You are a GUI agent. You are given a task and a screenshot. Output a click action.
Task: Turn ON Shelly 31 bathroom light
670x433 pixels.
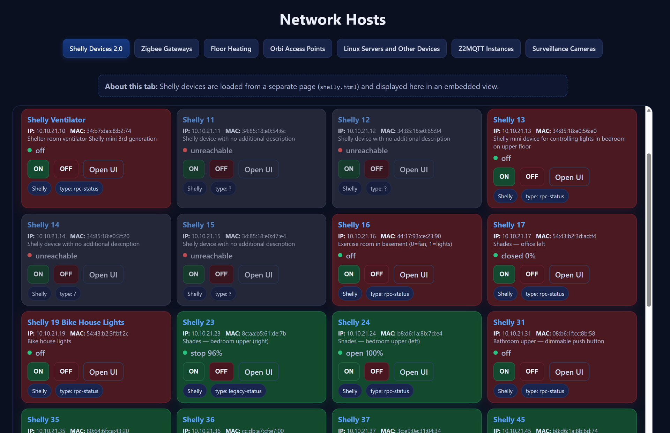(x=504, y=371)
